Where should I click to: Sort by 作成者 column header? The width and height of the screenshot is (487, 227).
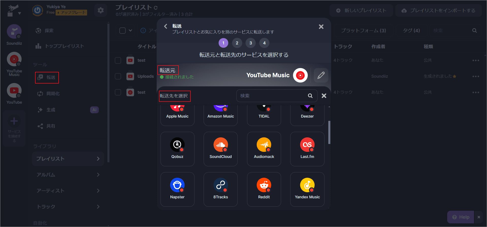pyautogui.click(x=378, y=46)
